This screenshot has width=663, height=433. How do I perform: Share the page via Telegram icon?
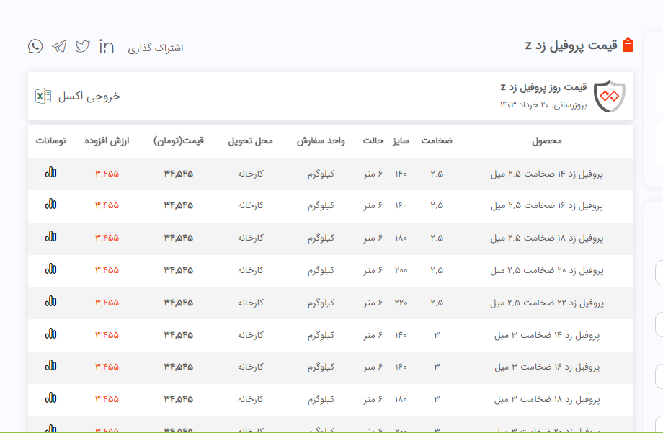point(59,46)
